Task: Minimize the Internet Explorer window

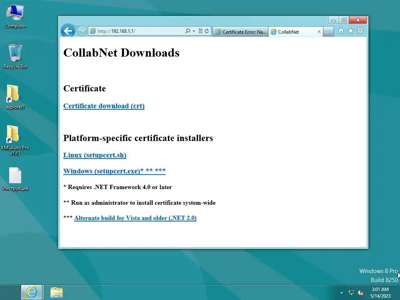Action: point(334,20)
